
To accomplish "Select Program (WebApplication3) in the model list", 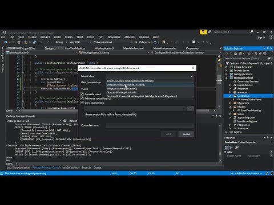I will point(150,89).
